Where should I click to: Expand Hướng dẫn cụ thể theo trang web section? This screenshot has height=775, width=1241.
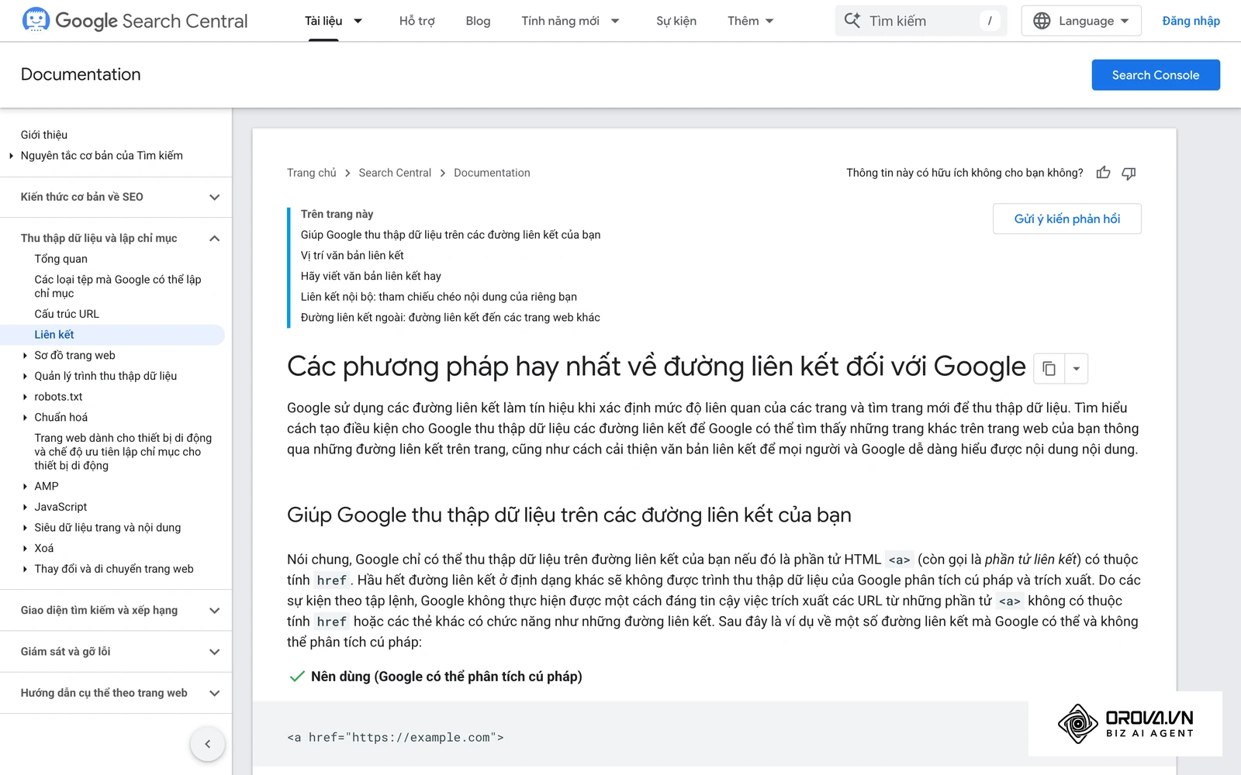coord(215,693)
